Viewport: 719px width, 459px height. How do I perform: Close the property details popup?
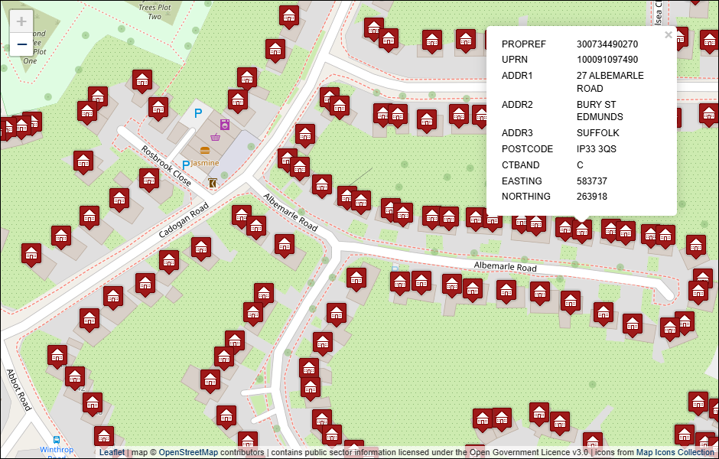(668, 35)
